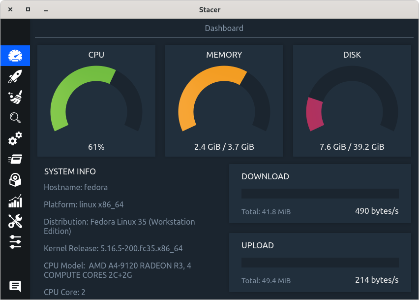
Task: Open Services using the gears icon
Action: [x=15, y=138]
